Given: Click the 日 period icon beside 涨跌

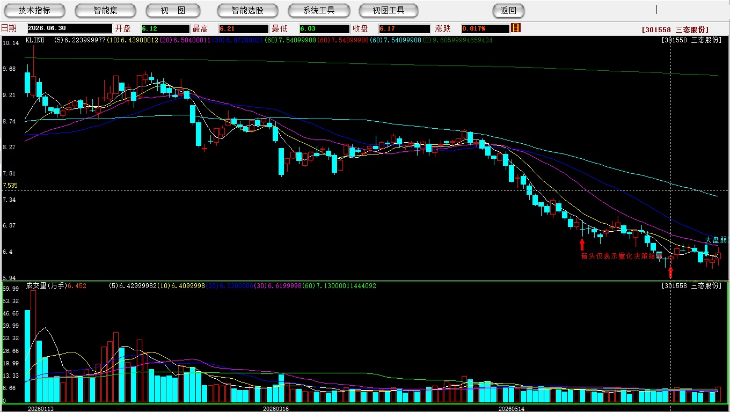Looking at the screenshot, I should 516,28.
